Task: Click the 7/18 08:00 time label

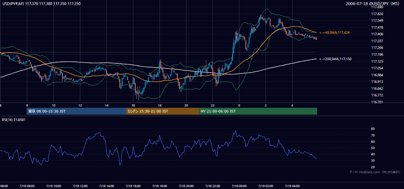Action: [27, 186]
